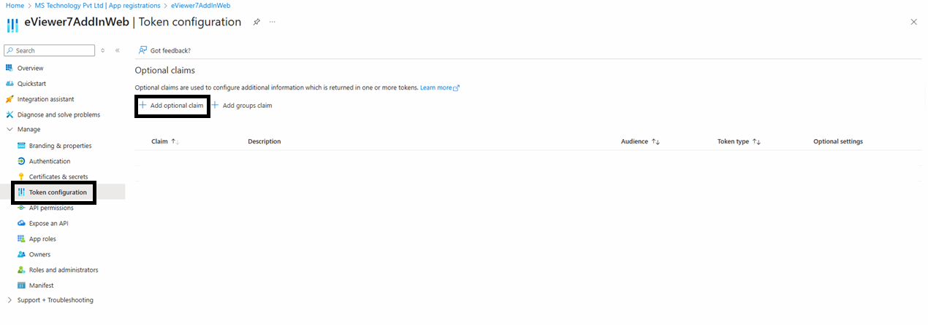Click the Branding & properties icon
This screenshot has width=928, height=325.
point(21,146)
